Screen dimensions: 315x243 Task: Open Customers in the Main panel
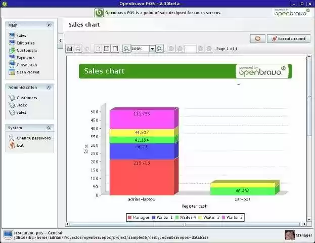tap(23, 50)
